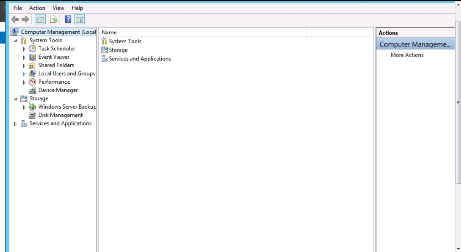Select Shared Folders label in the tree

pyautogui.click(x=56, y=65)
